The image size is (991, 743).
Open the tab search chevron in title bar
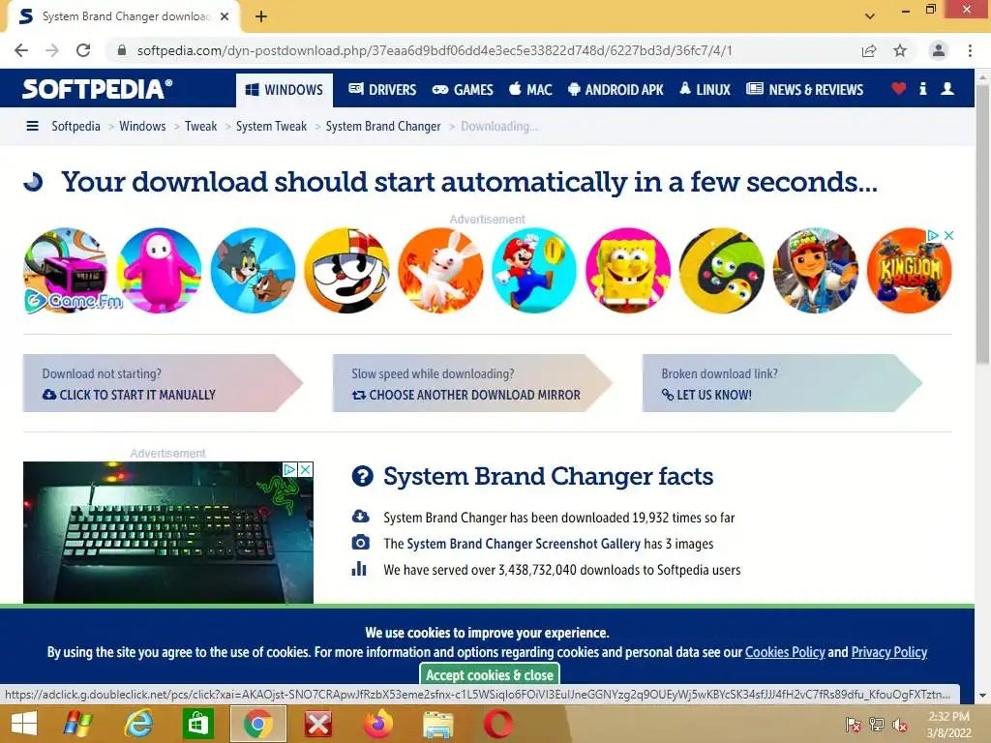click(870, 16)
